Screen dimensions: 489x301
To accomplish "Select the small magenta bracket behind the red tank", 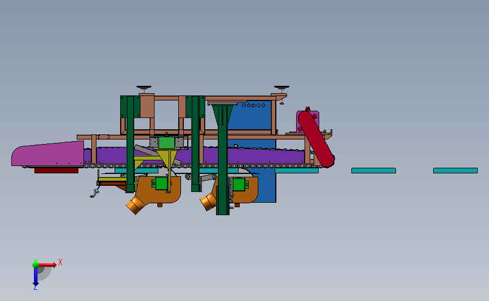I will tap(309, 121).
